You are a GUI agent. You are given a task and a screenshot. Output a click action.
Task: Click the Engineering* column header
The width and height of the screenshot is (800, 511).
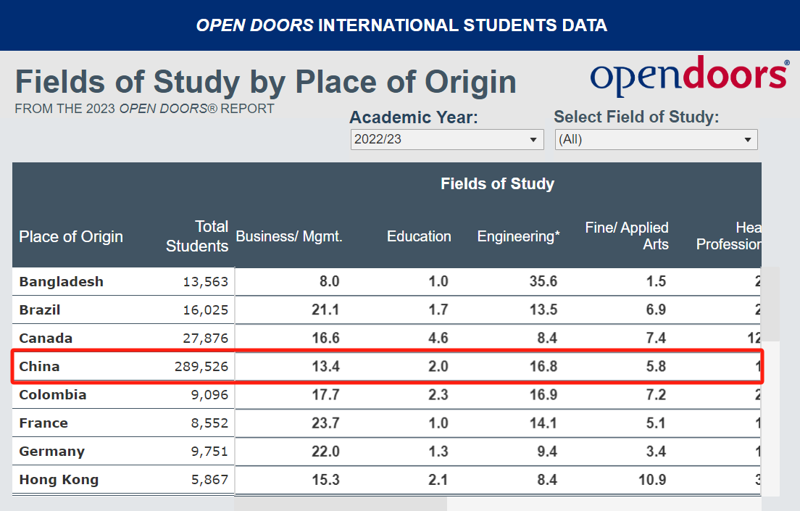click(x=518, y=236)
